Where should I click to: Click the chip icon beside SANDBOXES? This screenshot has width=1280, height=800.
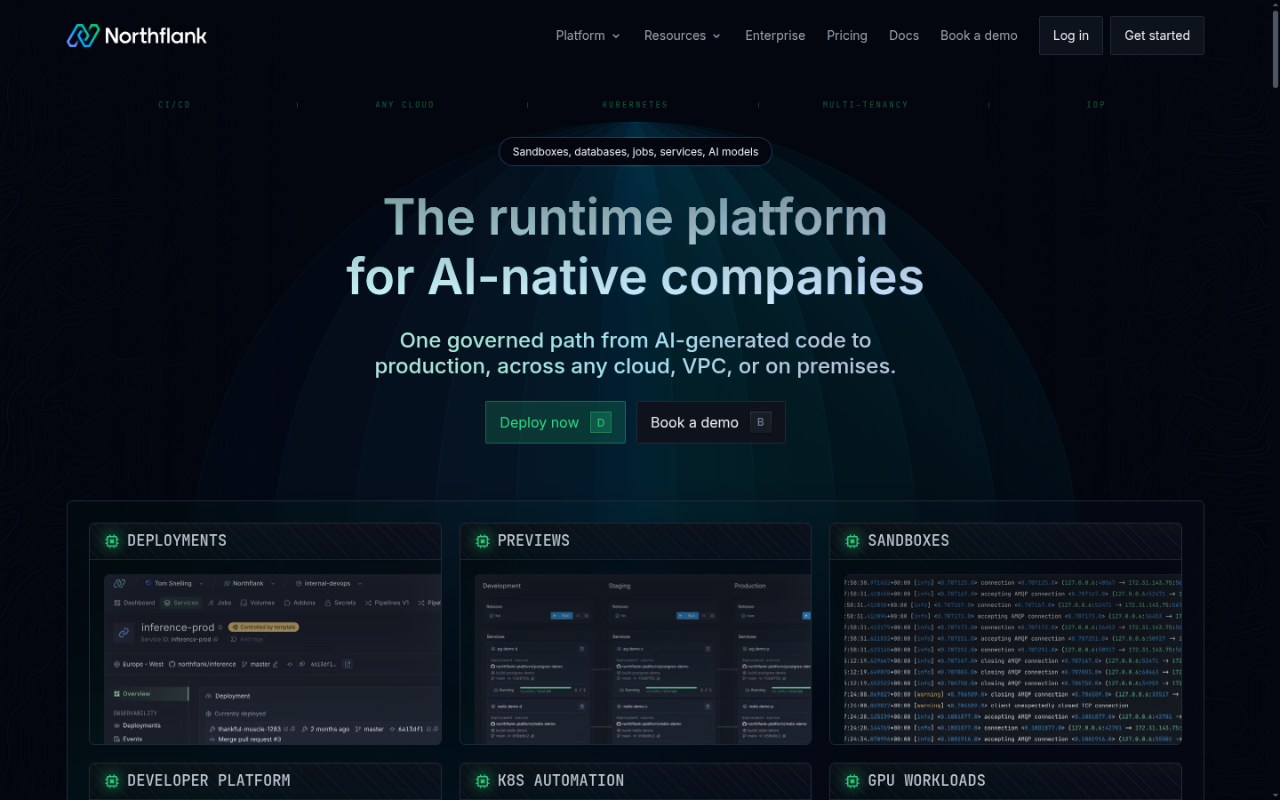(x=852, y=541)
